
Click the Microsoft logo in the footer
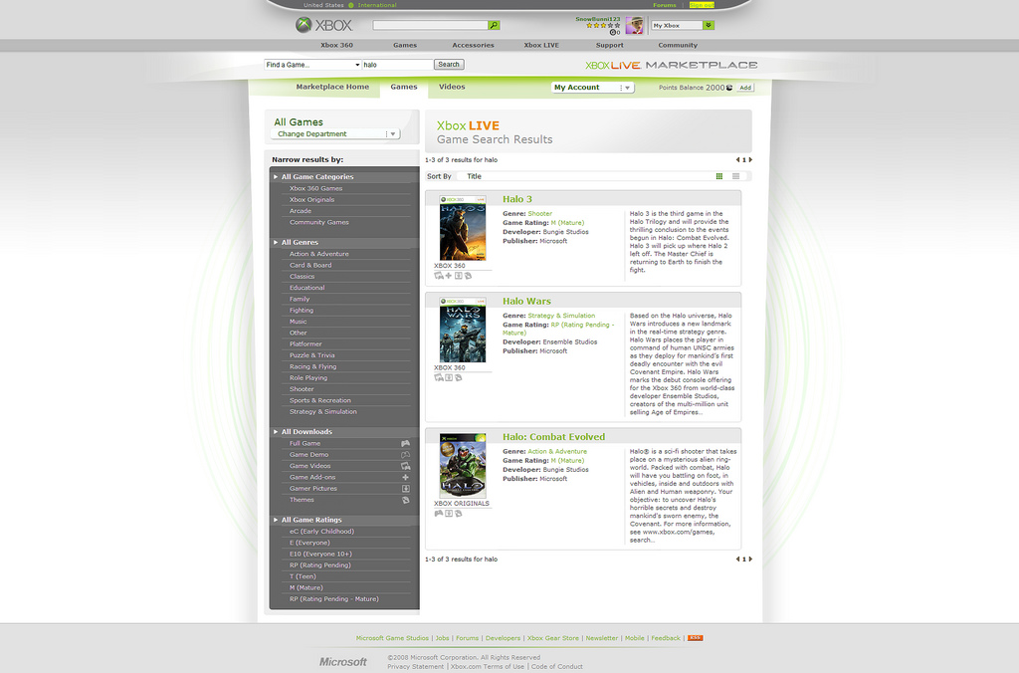pyautogui.click(x=343, y=662)
